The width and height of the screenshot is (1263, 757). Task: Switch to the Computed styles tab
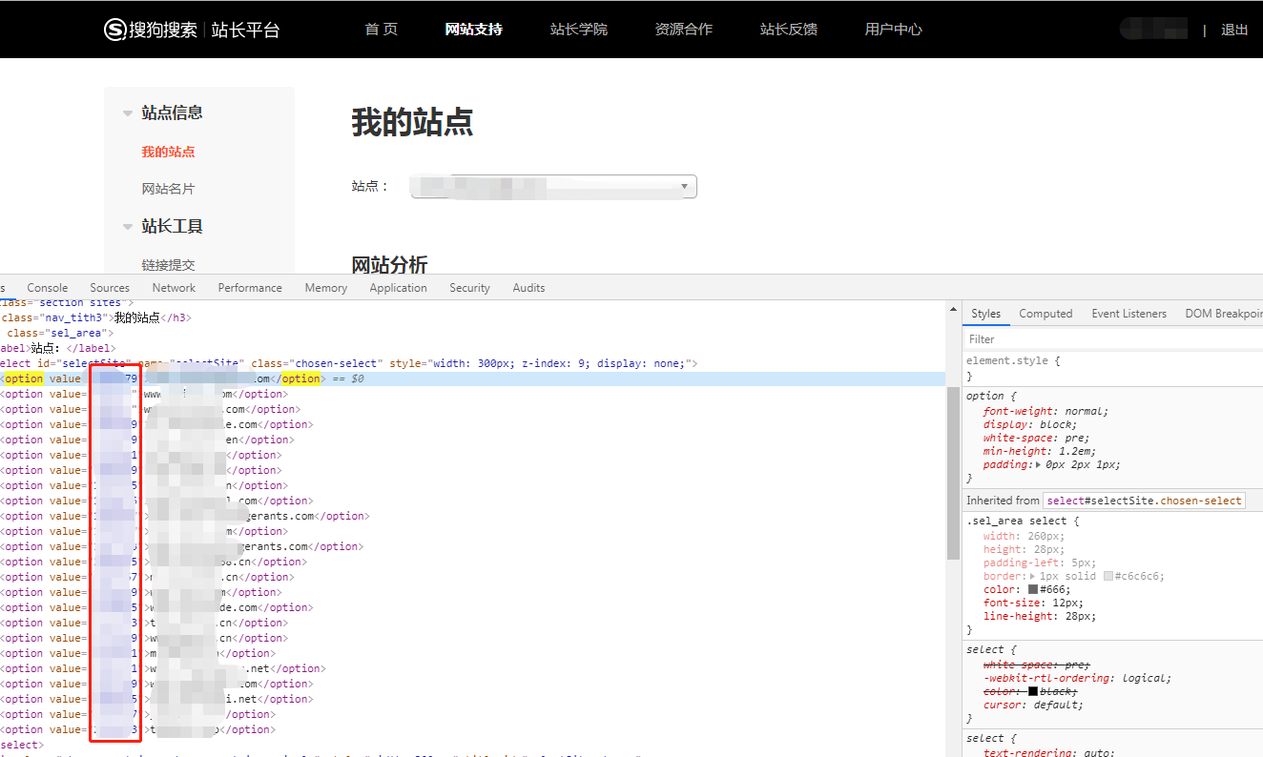[1046, 314]
